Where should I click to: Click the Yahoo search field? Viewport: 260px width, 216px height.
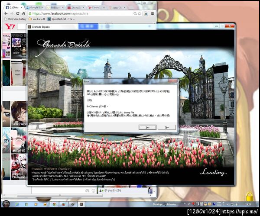pyautogui.click(x=22, y=26)
